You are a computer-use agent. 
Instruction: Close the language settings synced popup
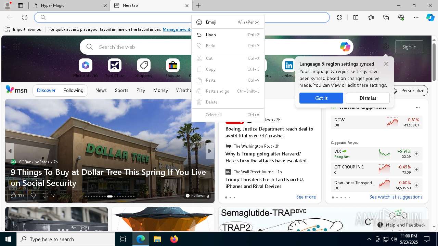(x=386, y=64)
